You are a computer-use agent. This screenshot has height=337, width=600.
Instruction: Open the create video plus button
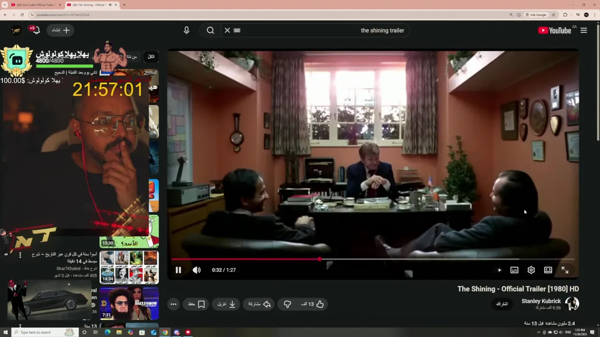pos(61,30)
